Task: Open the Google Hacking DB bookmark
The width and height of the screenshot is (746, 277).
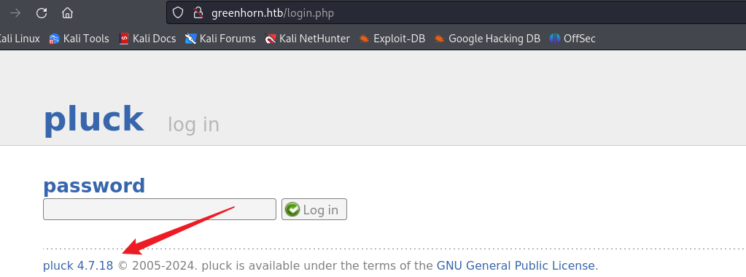Action: tap(487, 39)
